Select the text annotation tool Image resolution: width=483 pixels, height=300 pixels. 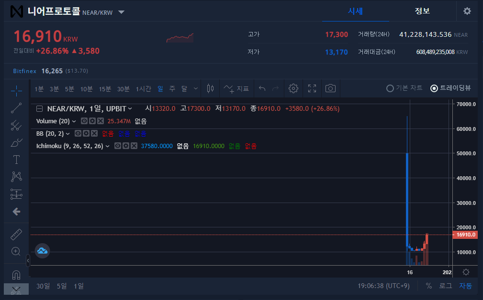click(16, 160)
